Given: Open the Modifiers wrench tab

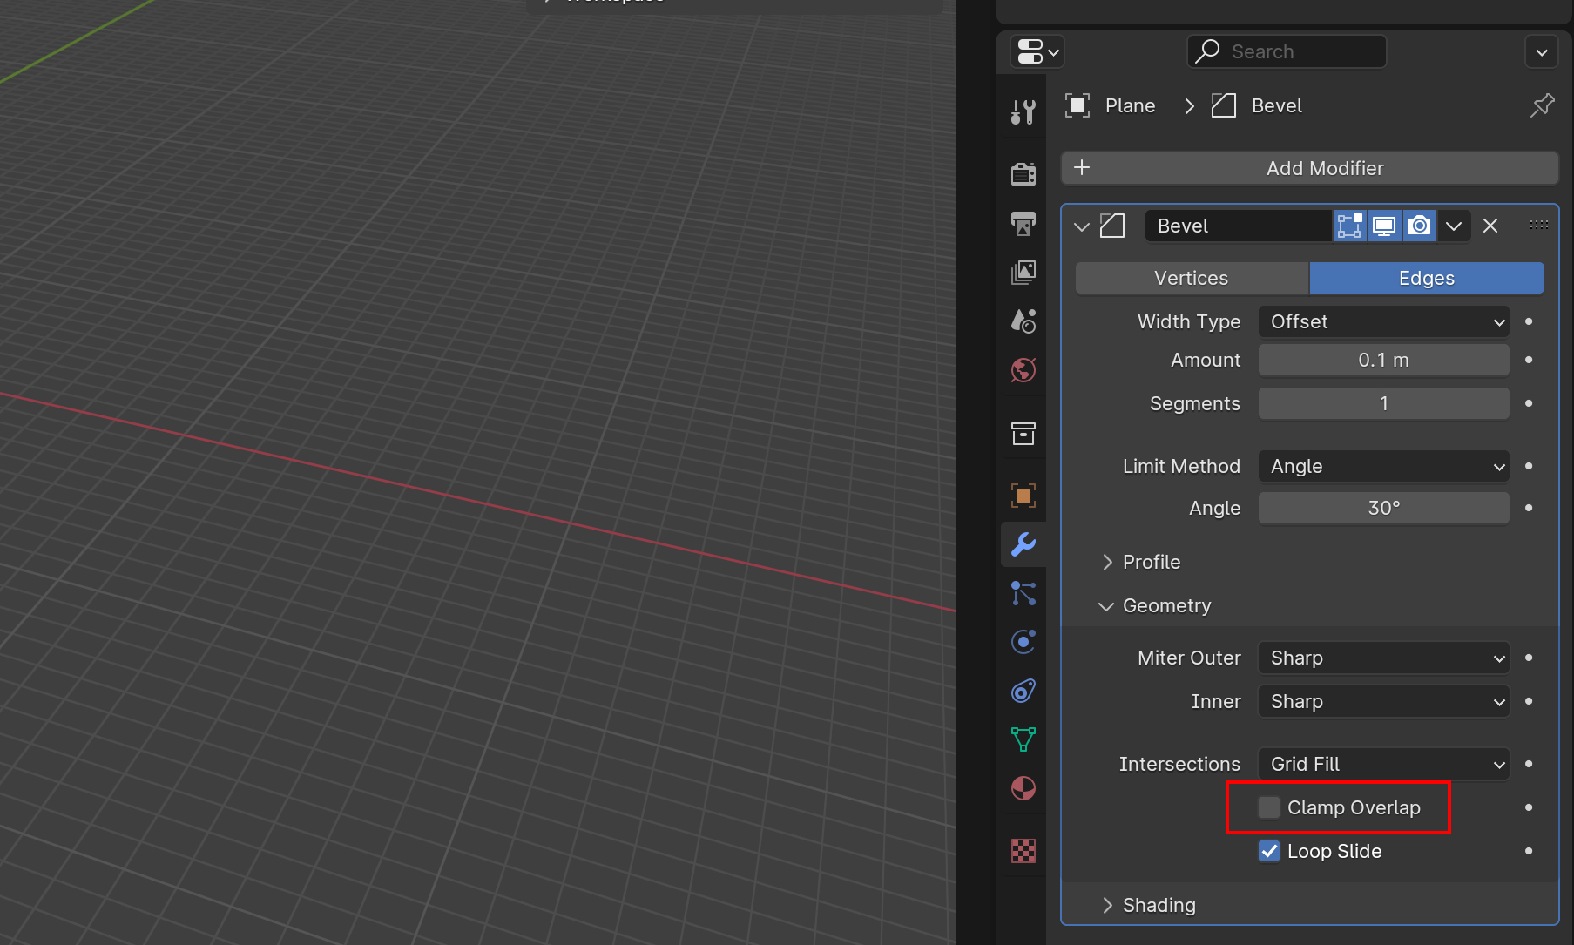Looking at the screenshot, I should (x=1023, y=544).
